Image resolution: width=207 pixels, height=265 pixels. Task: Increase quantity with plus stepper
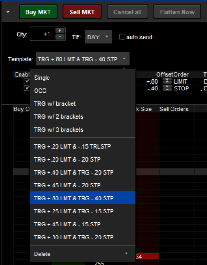(x=59, y=31)
